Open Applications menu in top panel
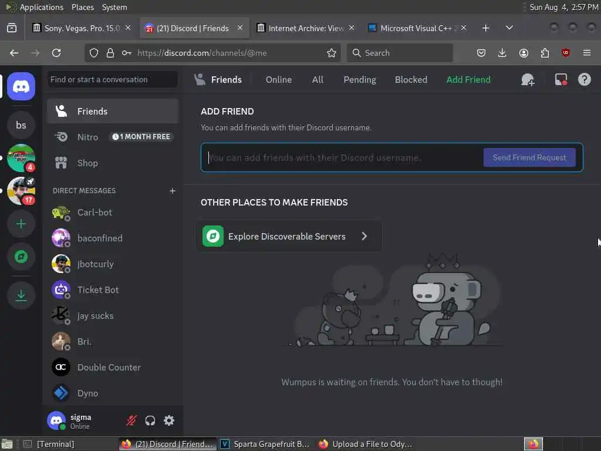601x451 pixels. 42,7
